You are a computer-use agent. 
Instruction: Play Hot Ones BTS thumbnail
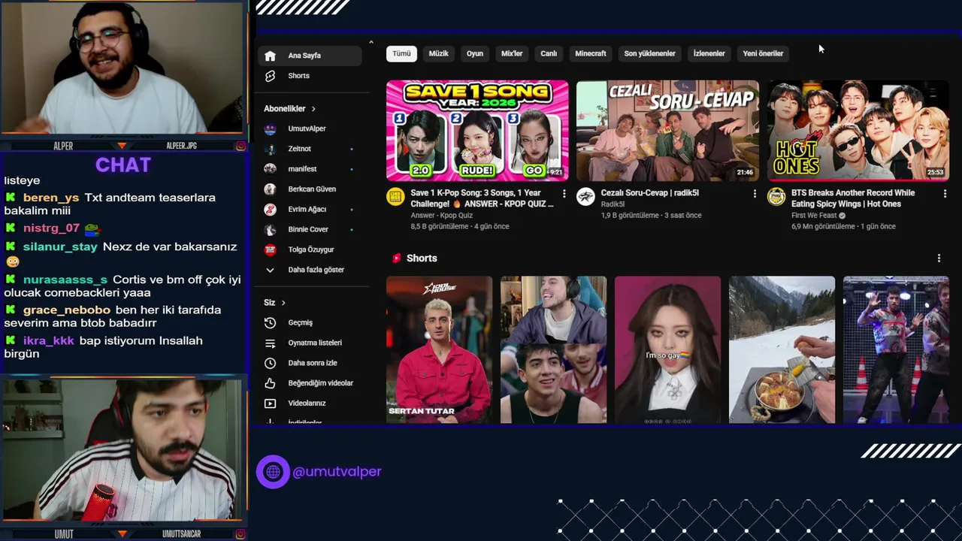pyautogui.click(x=858, y=131)
